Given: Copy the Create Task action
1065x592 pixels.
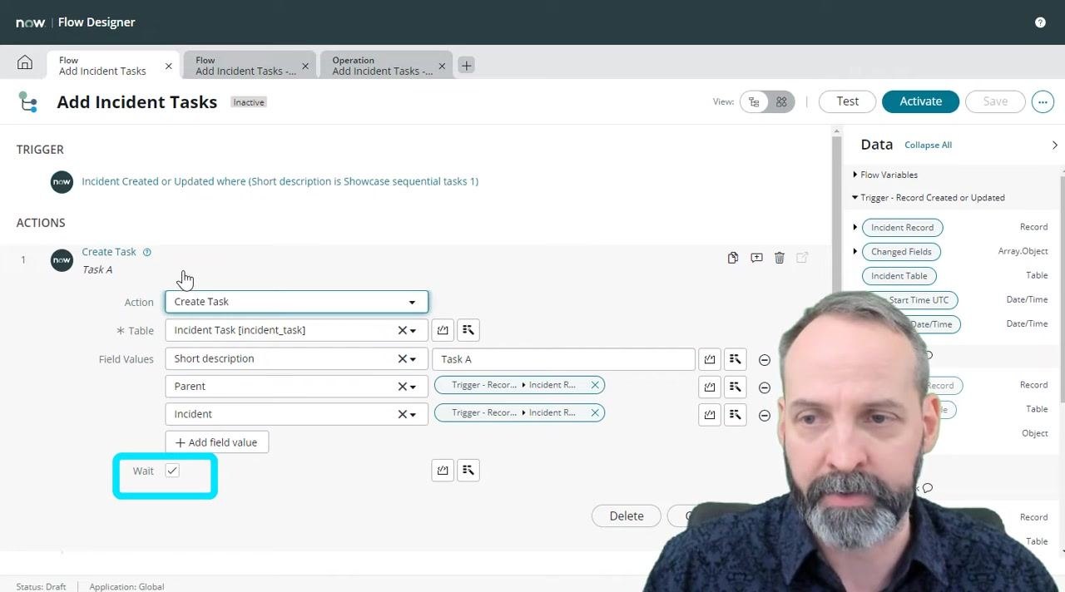Looking at the screenshot, I should click(x=733, y=258).
